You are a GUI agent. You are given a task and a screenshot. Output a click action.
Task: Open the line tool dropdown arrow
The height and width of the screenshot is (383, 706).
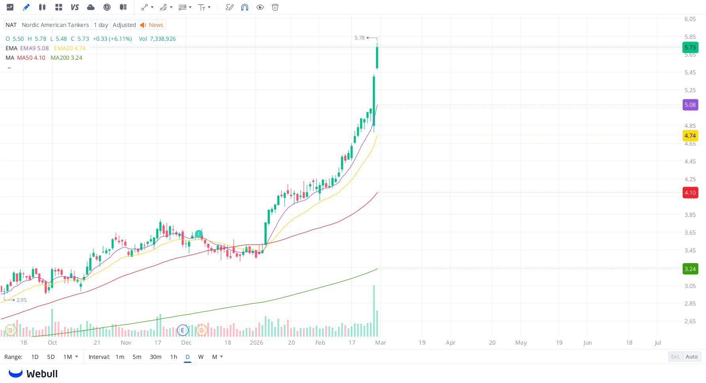pyautogui.click(x=152, y=7)
